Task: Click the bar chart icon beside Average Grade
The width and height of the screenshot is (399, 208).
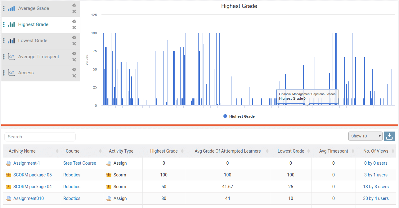Action: 11,8
